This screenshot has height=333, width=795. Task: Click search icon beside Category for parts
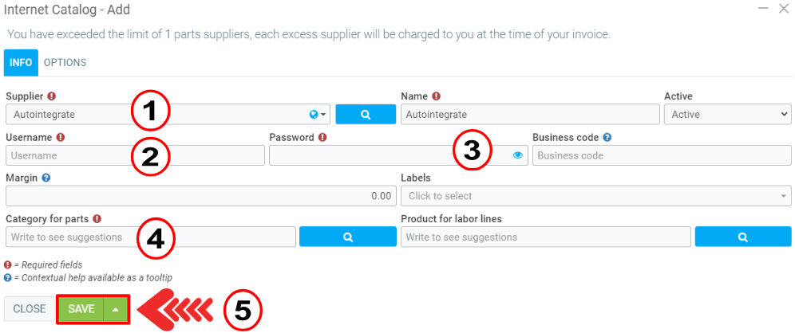tap(347, 237)
